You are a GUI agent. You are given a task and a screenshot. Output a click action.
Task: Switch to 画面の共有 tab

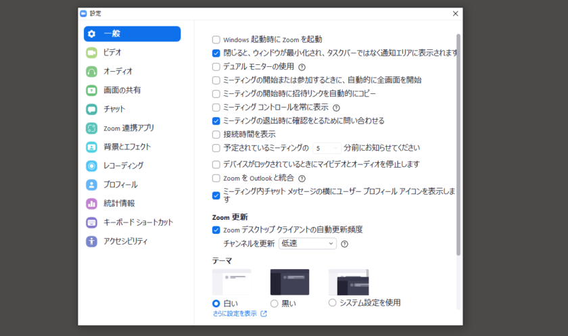pos(133,90)
